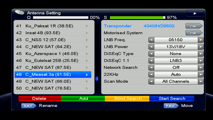Click the 00% quality readout
This screenshot has width=213, height=120.
pyautogui.click(x=95, y=18)
